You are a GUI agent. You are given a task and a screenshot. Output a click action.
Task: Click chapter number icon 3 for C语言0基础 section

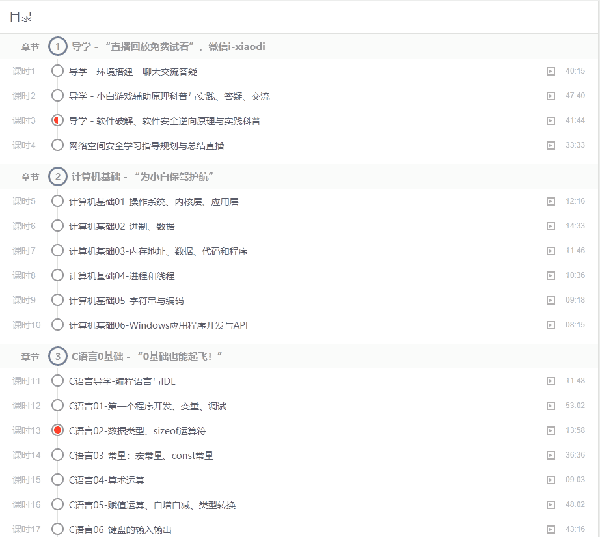coord(57,355)
